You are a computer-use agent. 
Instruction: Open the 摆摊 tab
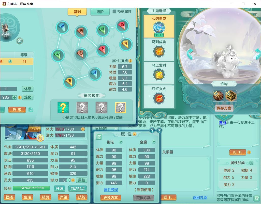(x=9, y=197)
